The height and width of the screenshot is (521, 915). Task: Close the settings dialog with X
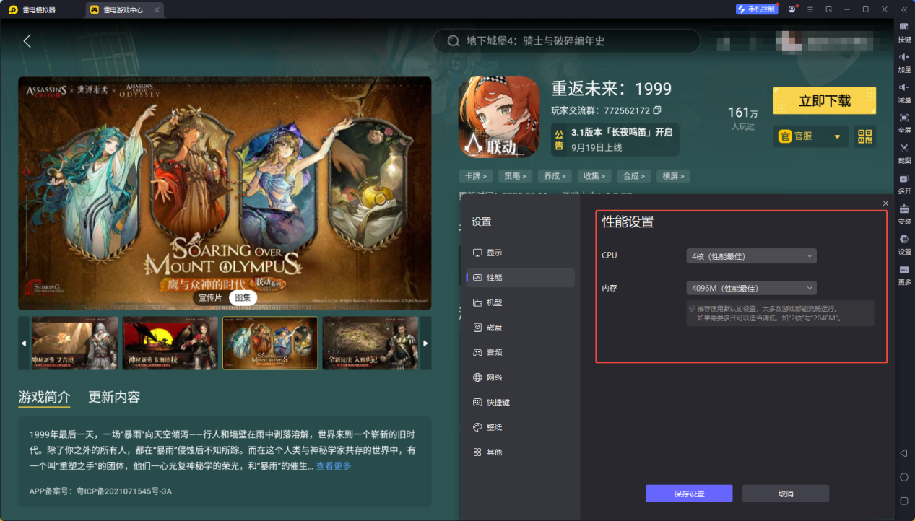tap(885, 203)
